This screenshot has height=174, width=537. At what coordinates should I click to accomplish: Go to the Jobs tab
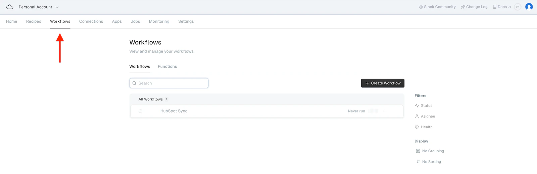click(x=135, y=21)
